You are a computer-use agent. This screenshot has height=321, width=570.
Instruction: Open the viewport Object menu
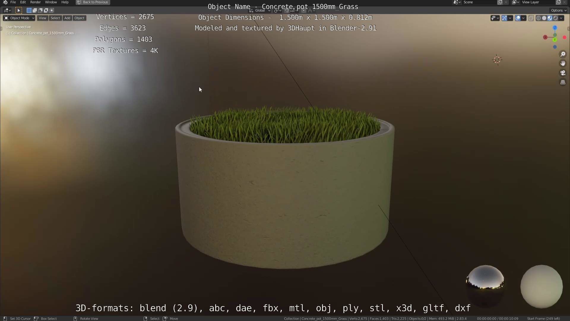click(x=79, y=18)
